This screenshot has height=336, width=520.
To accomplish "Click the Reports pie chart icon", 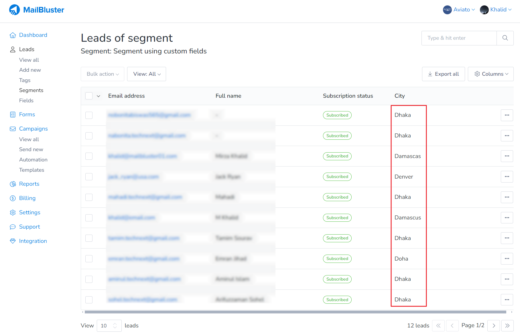I will [13, 184].
